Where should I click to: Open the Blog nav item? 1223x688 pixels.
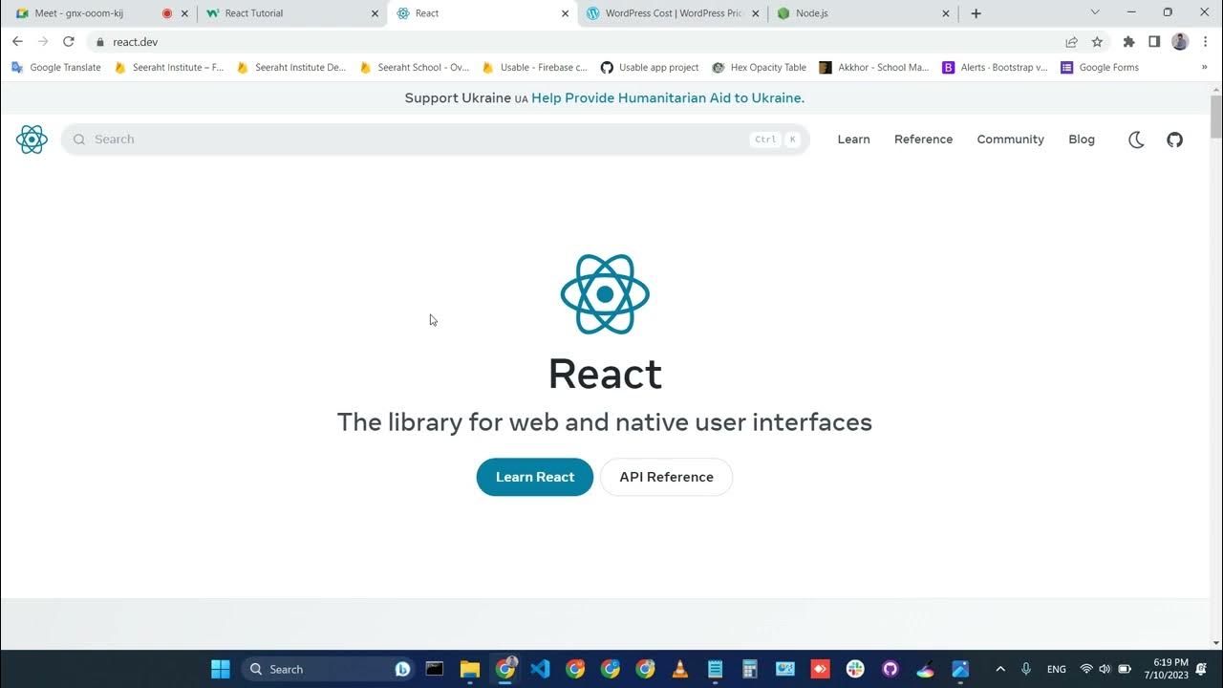click(x=1082, y=140)
